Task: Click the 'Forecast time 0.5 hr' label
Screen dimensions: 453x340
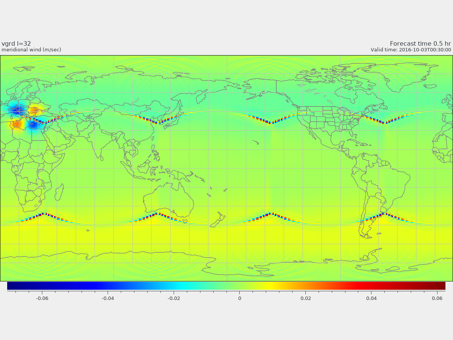Action: 420,44
